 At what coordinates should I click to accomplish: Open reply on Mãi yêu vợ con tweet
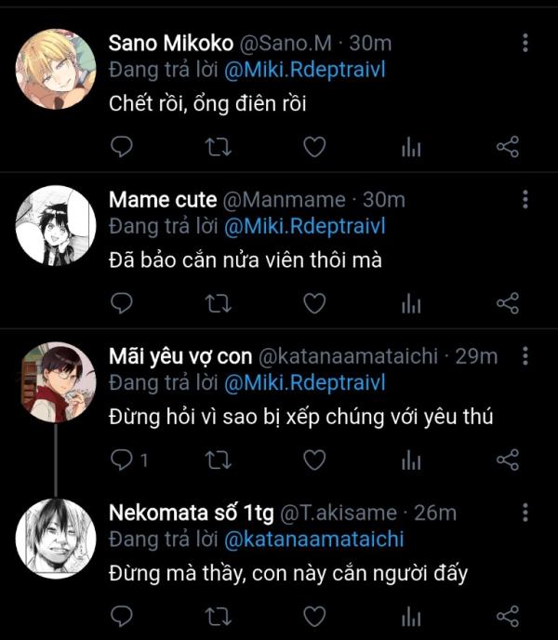[x=122, y=460]
